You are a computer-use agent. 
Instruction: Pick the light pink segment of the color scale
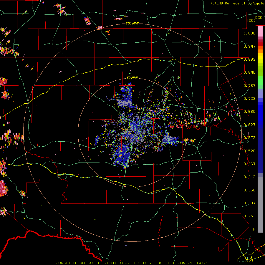click(260, 32)
